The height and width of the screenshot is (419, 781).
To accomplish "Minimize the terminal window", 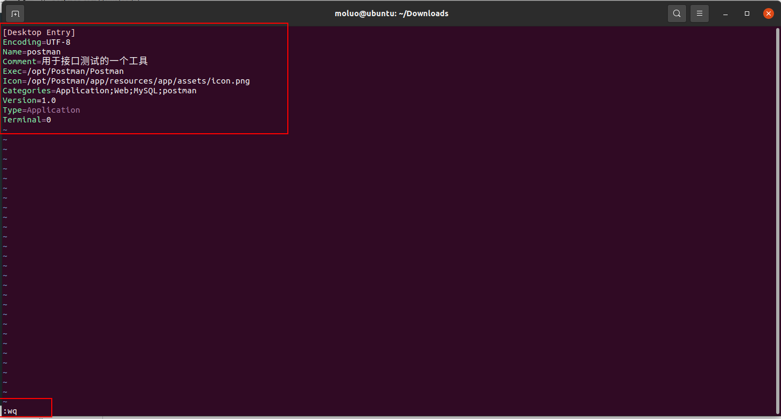I will [x=725, y=13].
